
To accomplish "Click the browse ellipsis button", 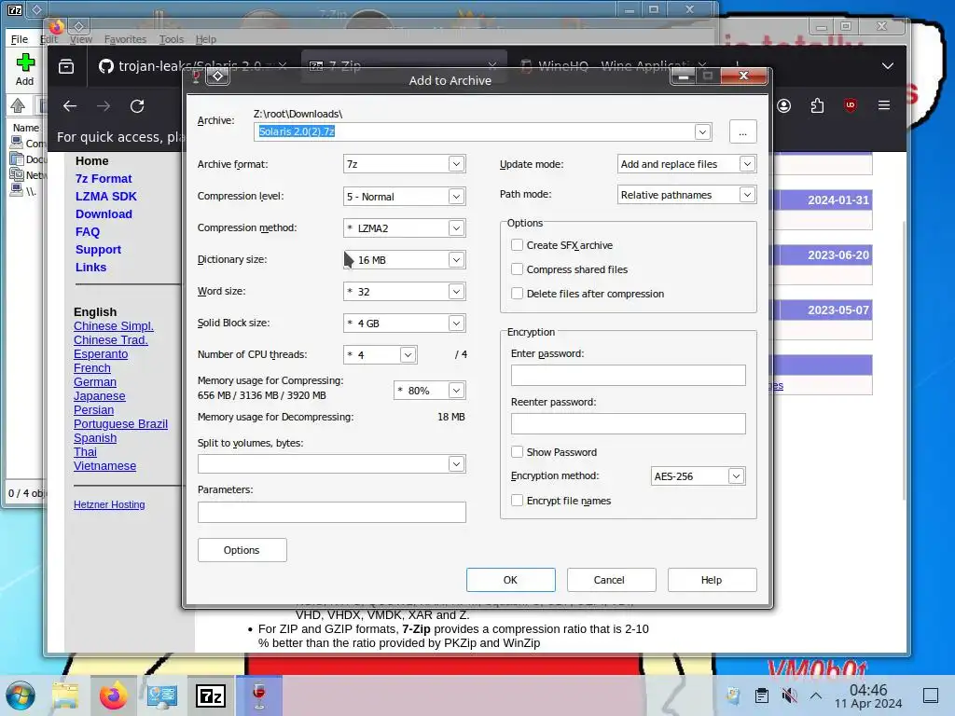I will 742,131.
